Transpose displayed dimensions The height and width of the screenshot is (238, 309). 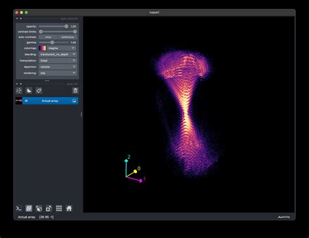(x=49, y=209)
